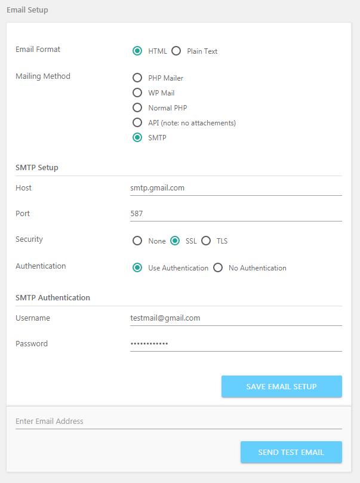The height and width of the screenshot is (483, 360).
Task: Select HTML email format radio
Action: [137, 51]
